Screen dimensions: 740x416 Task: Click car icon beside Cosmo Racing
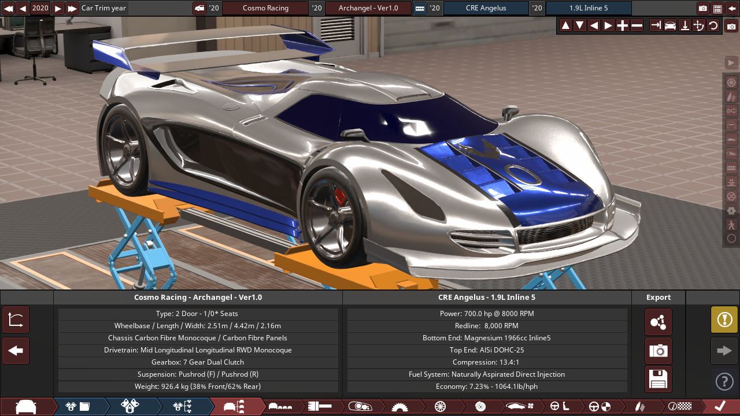pyautogui.click(x=199, y=8)
